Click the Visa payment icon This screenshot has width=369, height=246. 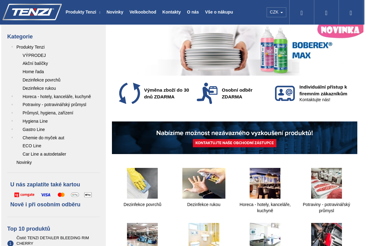tap(46, 195)
